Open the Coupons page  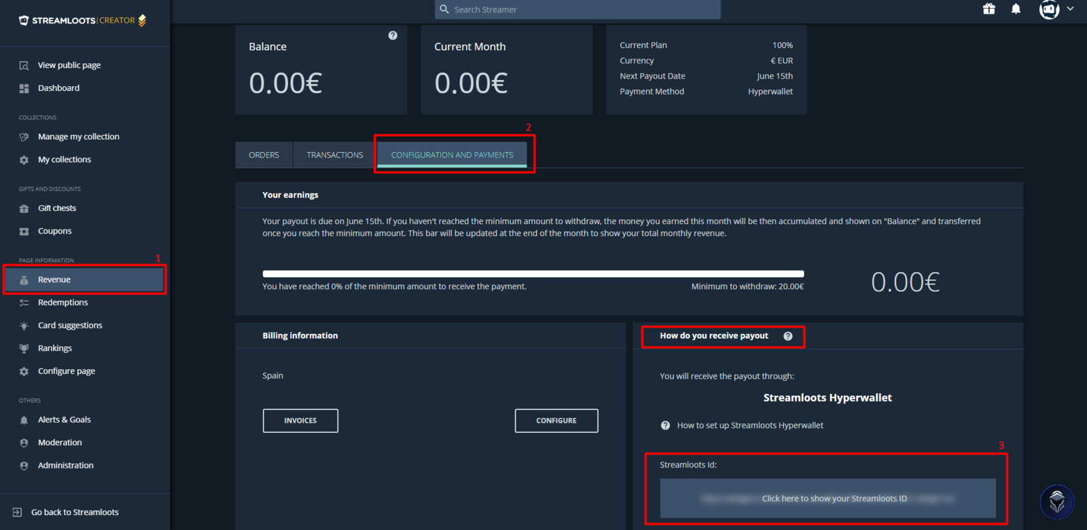[54, 231]
